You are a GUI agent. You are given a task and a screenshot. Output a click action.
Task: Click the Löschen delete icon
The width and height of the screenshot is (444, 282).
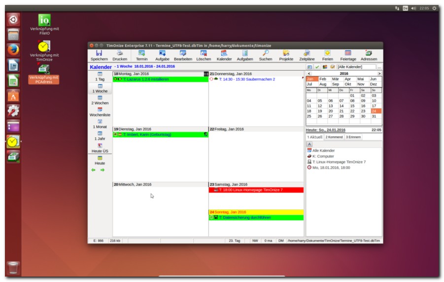click(x=204, y=53)
